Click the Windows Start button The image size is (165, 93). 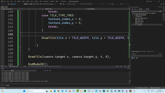tap(24, 91)
